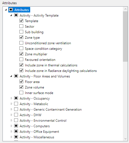This screenshot has width=129, height=143.
Task: Tick Unconditioned zone ventilation checkbox
Action: pos(21,43)
